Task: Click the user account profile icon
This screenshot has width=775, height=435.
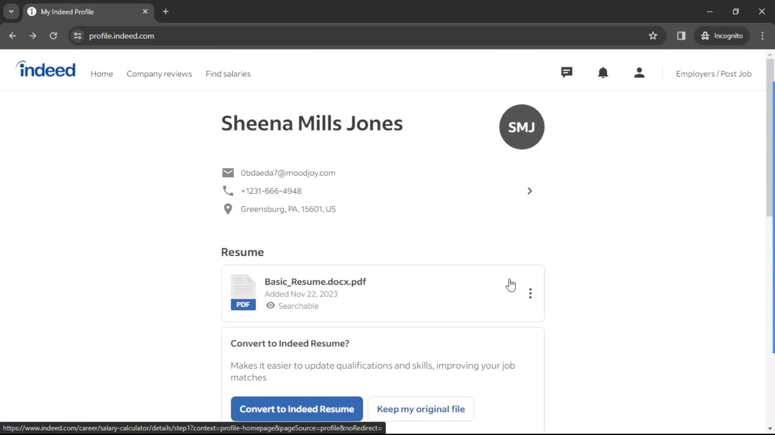Action: pos(640,73)
